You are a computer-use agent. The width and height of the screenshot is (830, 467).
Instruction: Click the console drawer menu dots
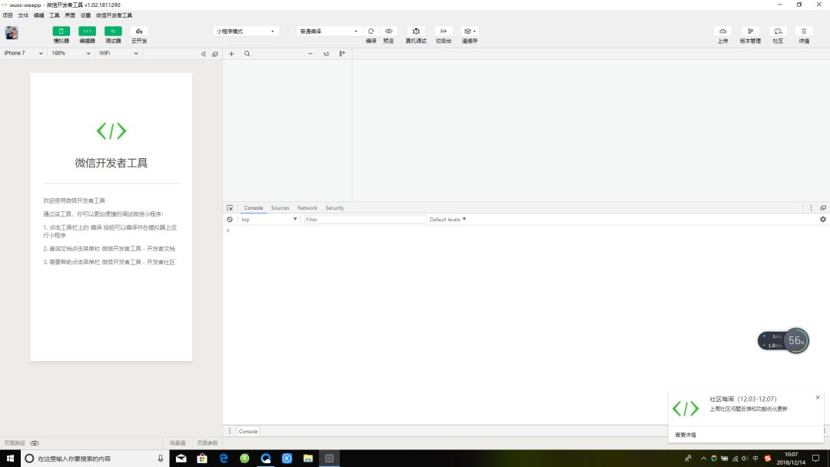(230, 431)
